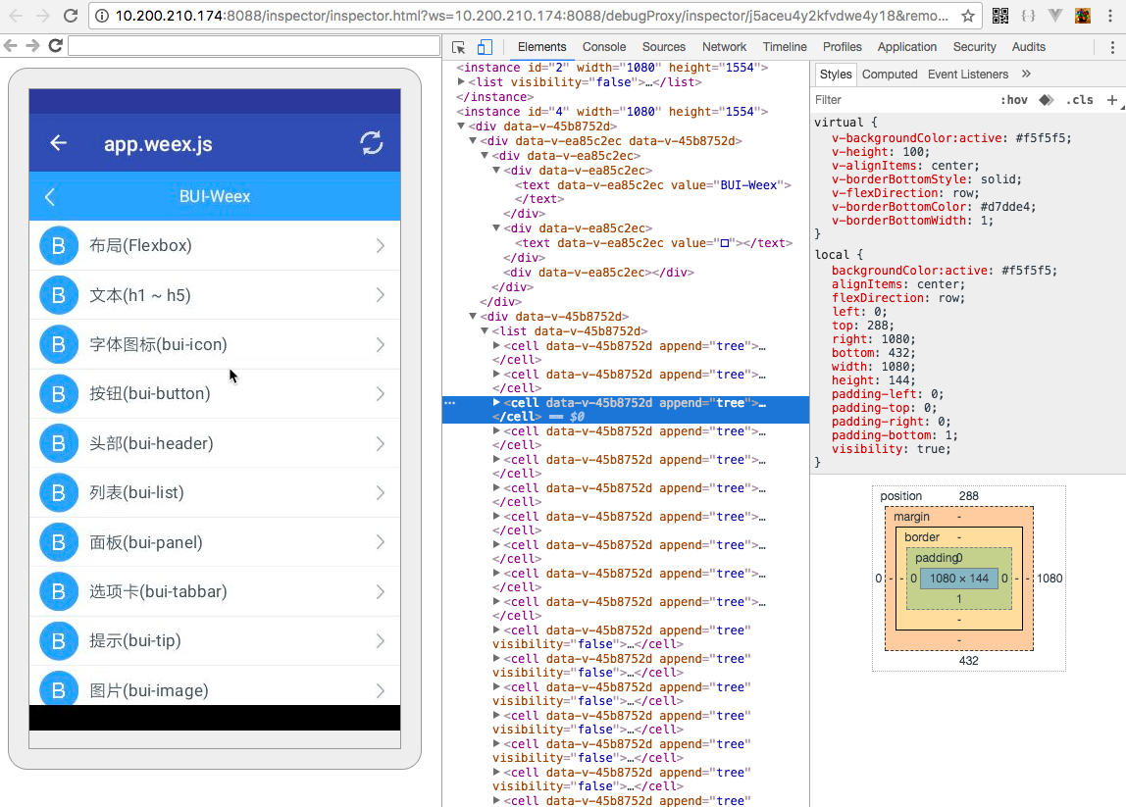
Task: Expand the collapsed list visibility="false" node
Action: pos(462,82)
